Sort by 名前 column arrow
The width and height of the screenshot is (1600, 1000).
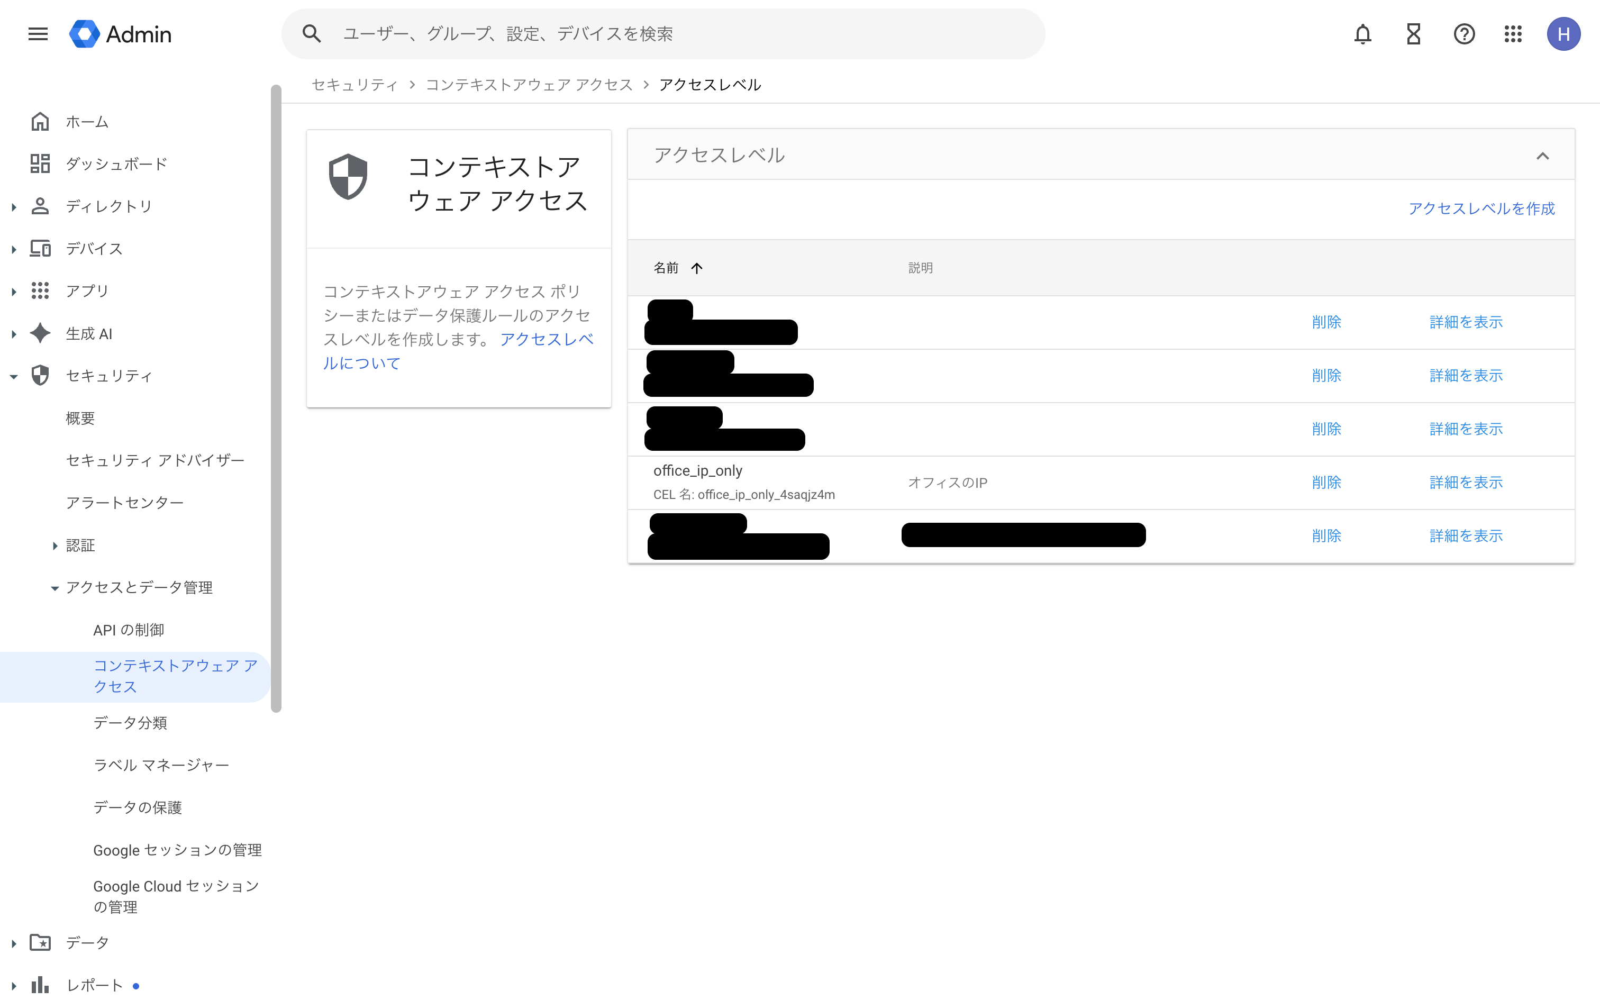tap(697, 268)
